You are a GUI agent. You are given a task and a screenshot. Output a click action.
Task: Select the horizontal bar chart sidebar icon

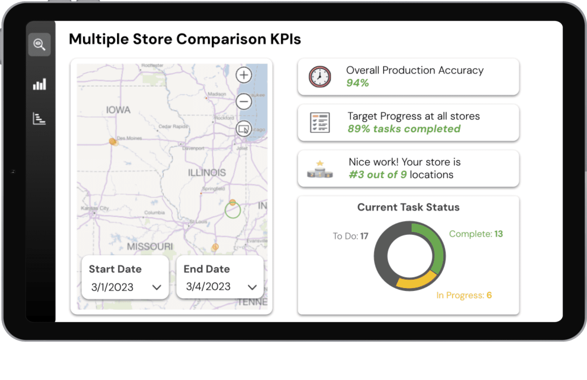click(40, 119)
